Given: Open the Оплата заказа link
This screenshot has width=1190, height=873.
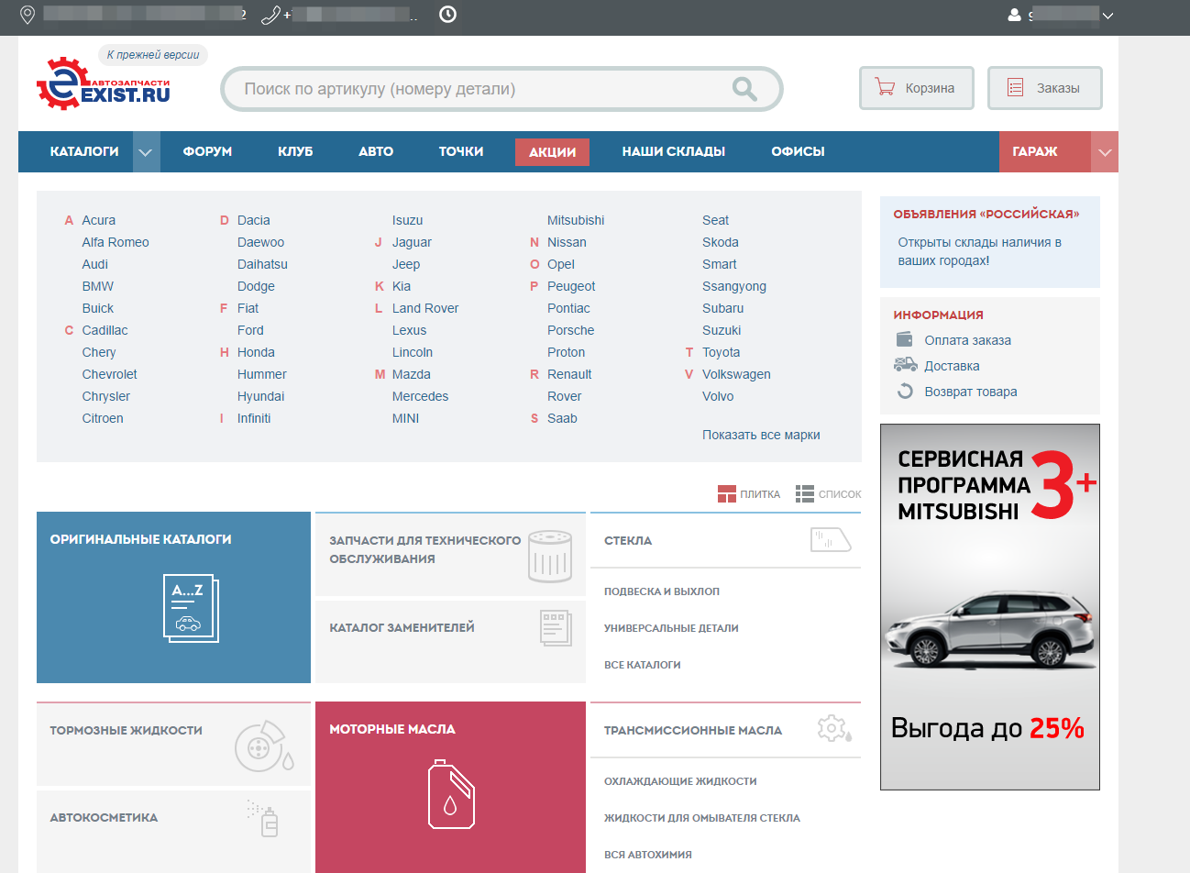Looking at the screenshot, I should [967, 340].
